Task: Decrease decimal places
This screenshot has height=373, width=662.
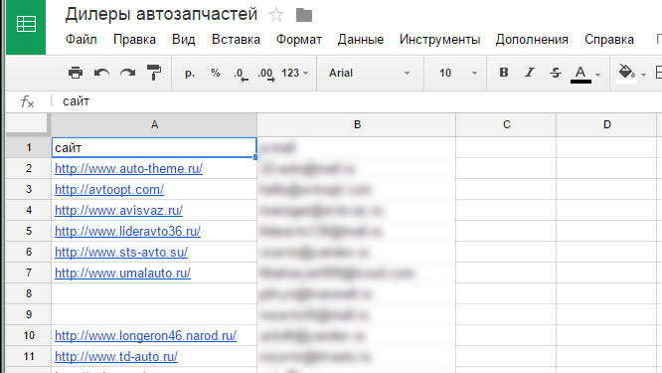Action: (242, 74)
